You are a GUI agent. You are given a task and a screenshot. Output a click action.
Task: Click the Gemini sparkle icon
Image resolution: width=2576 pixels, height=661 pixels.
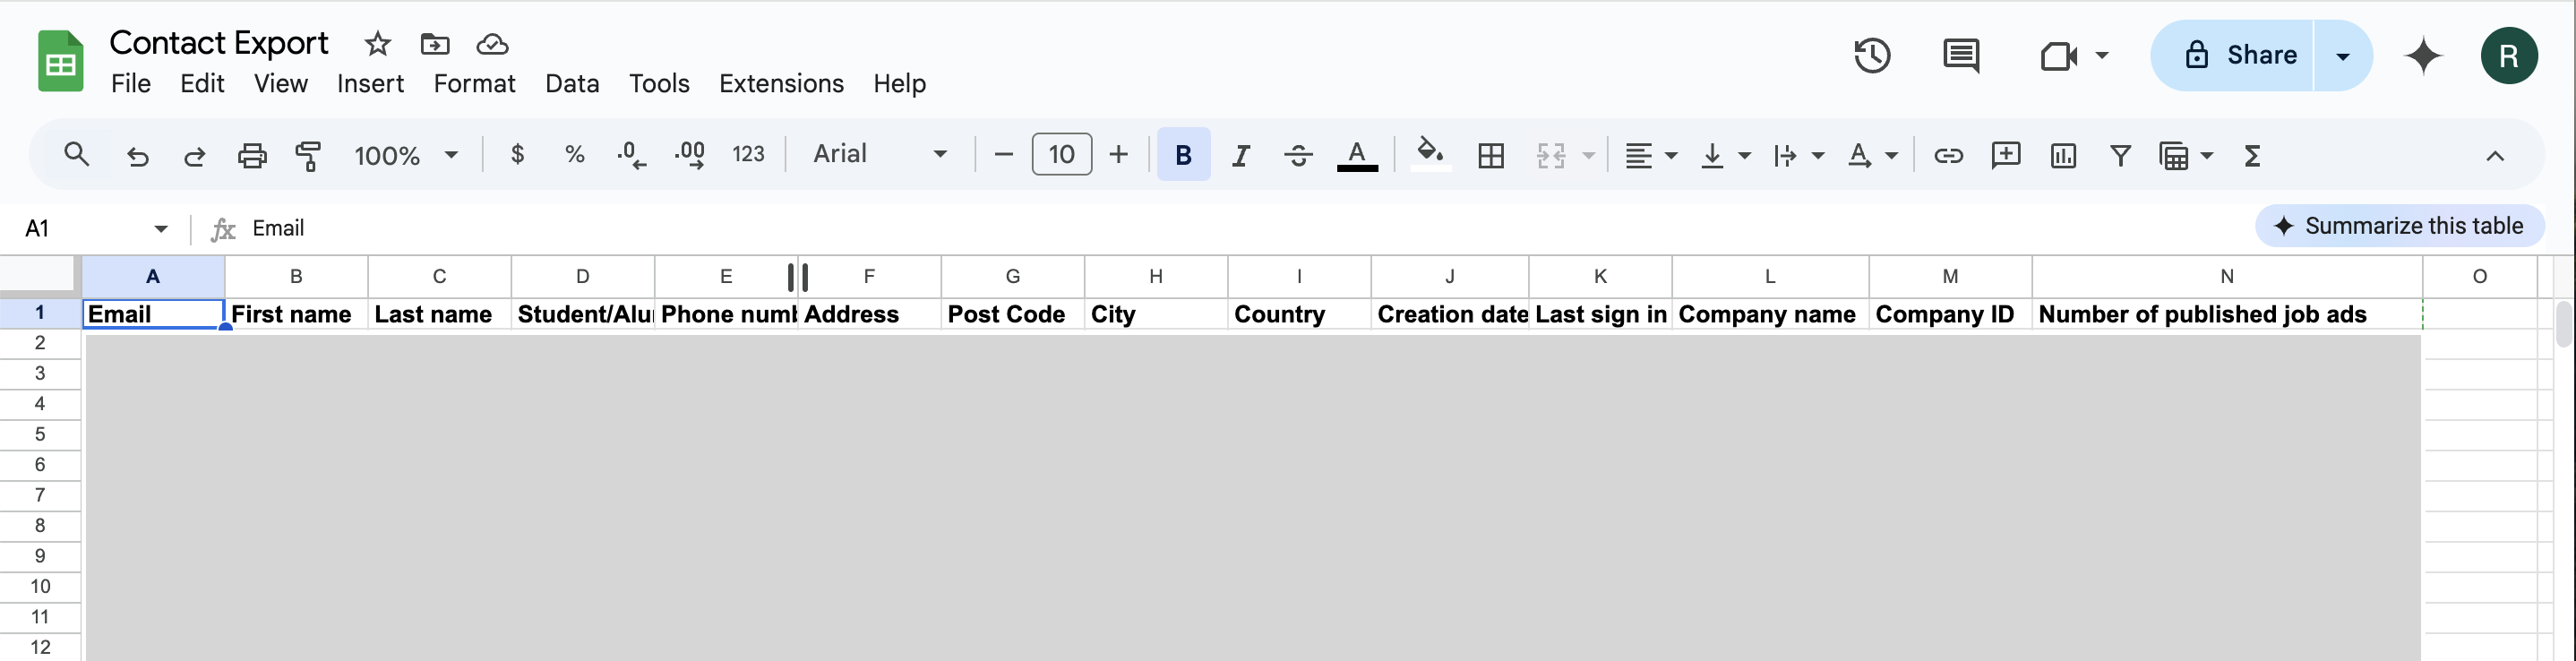pyautogui.click(x=2423, y=56)
